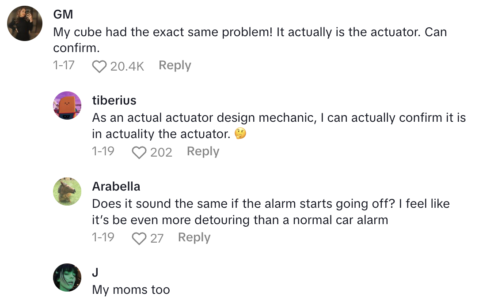Viewport: 479px width, 300px height.
Task: Visit tiberius's profile via username
Action: (114, 100)
